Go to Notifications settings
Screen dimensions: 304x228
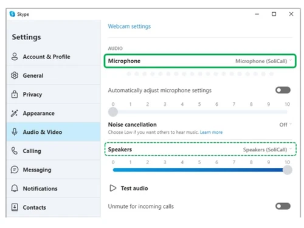(x=54, y=188)
